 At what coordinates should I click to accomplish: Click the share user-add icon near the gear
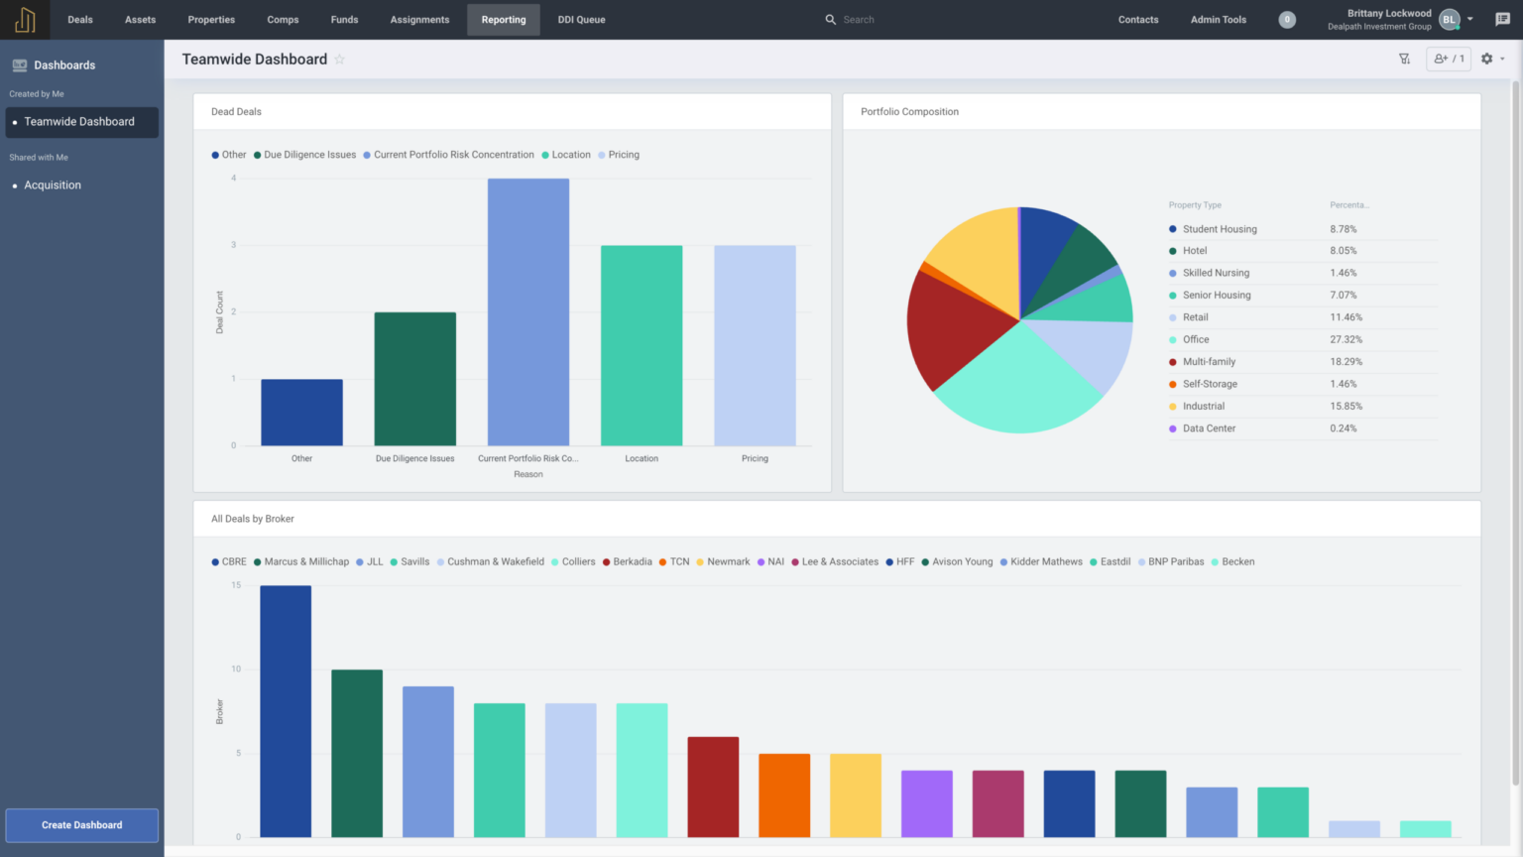tap(1443, 59)
